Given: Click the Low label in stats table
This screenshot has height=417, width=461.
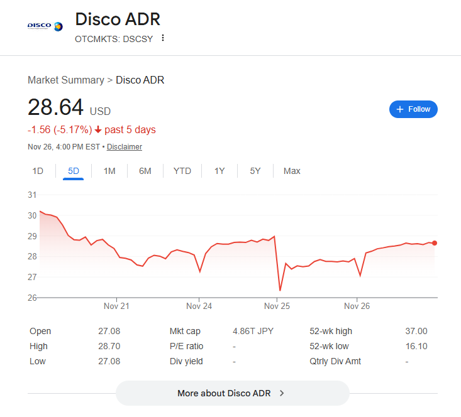Looking at the screenshot, I should [37, 361].
